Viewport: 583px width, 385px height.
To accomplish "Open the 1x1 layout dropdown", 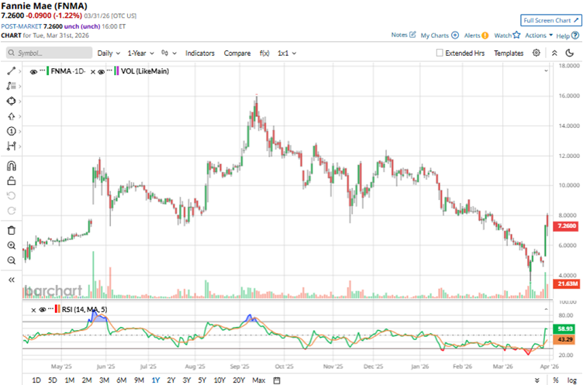I will [287, 53].
